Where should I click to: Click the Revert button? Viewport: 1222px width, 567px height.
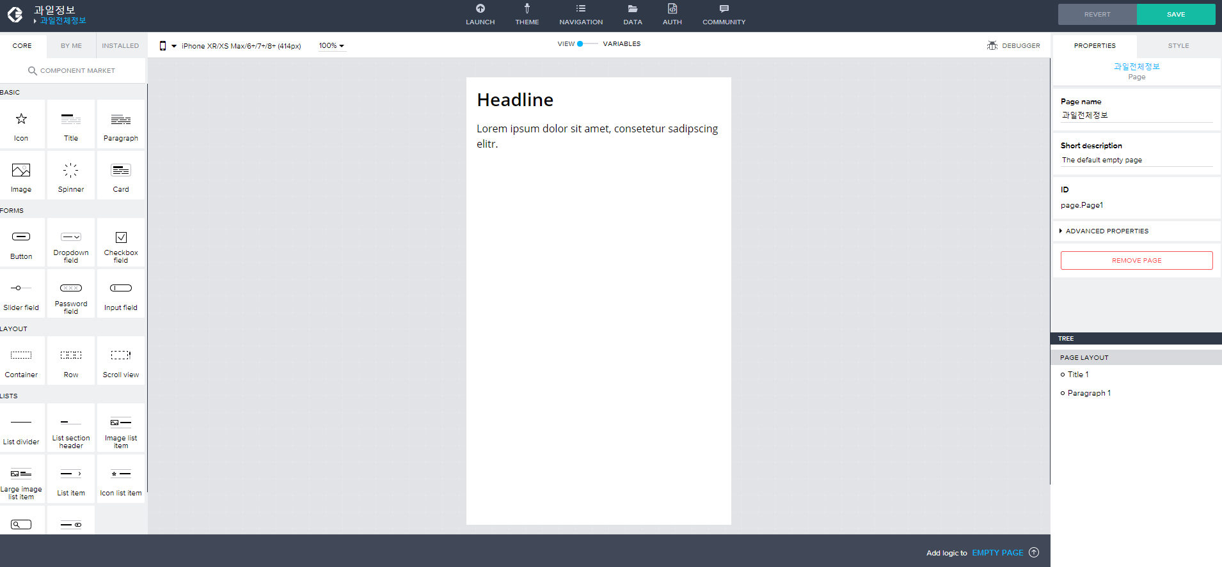click(x=1097, y=15)
